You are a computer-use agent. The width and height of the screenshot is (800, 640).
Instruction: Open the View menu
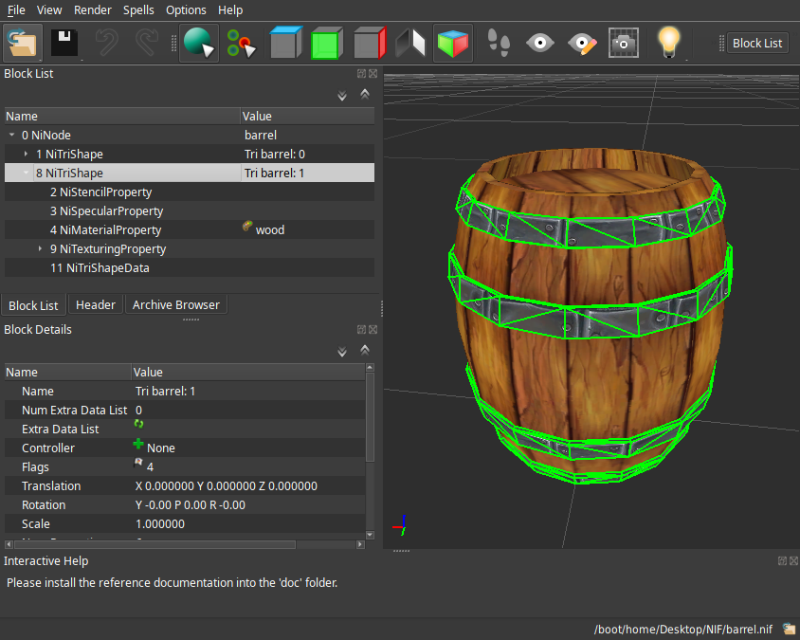pos(49,10)
